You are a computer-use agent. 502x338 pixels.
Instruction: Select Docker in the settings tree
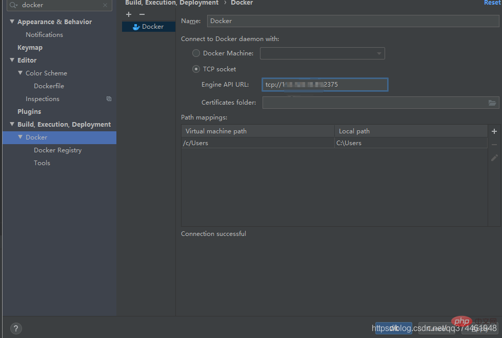pos(59,137)
